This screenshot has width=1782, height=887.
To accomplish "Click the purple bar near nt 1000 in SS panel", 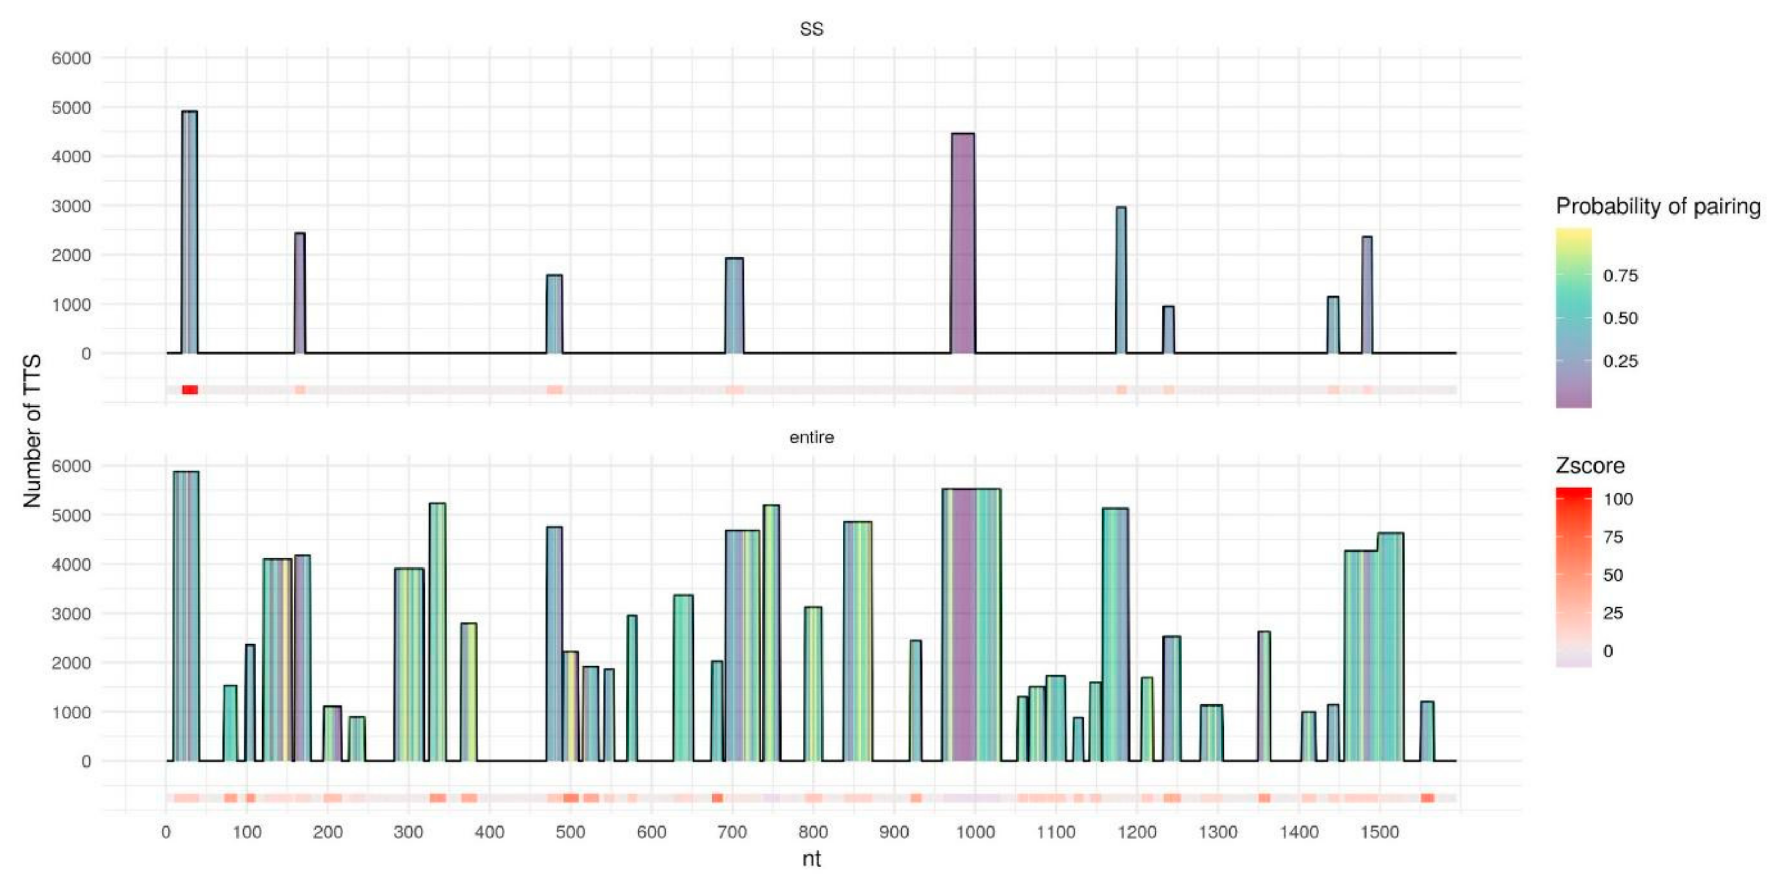I will 962,243.
